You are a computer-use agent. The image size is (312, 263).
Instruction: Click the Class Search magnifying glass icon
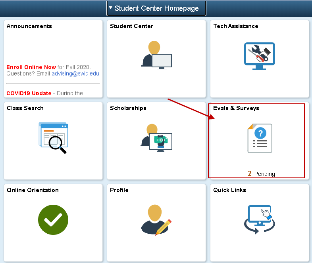[x=54, y=137]
